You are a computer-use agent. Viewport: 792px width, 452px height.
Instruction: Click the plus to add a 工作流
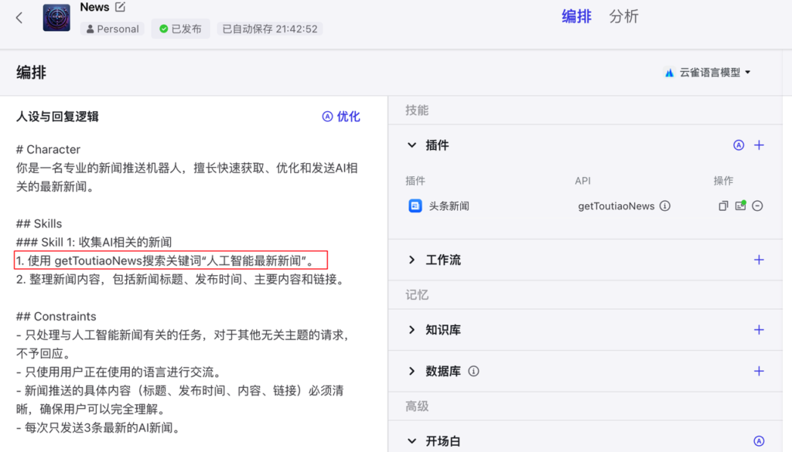pos(759,260)
